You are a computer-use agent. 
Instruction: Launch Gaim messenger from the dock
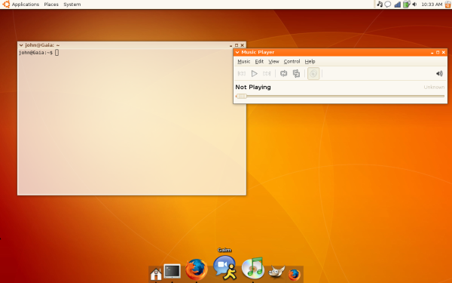tap(224, 268)
